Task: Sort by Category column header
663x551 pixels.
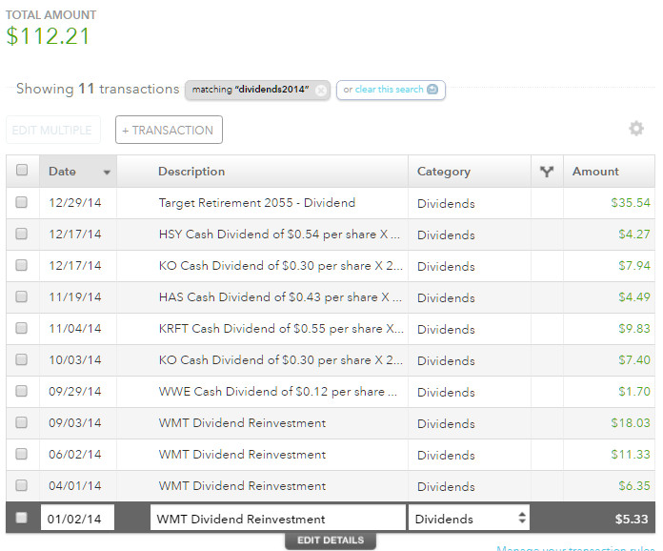Action: [443, 172]
